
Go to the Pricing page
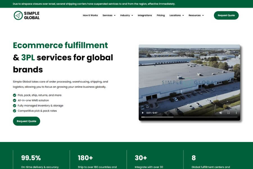tap(161, 15)
